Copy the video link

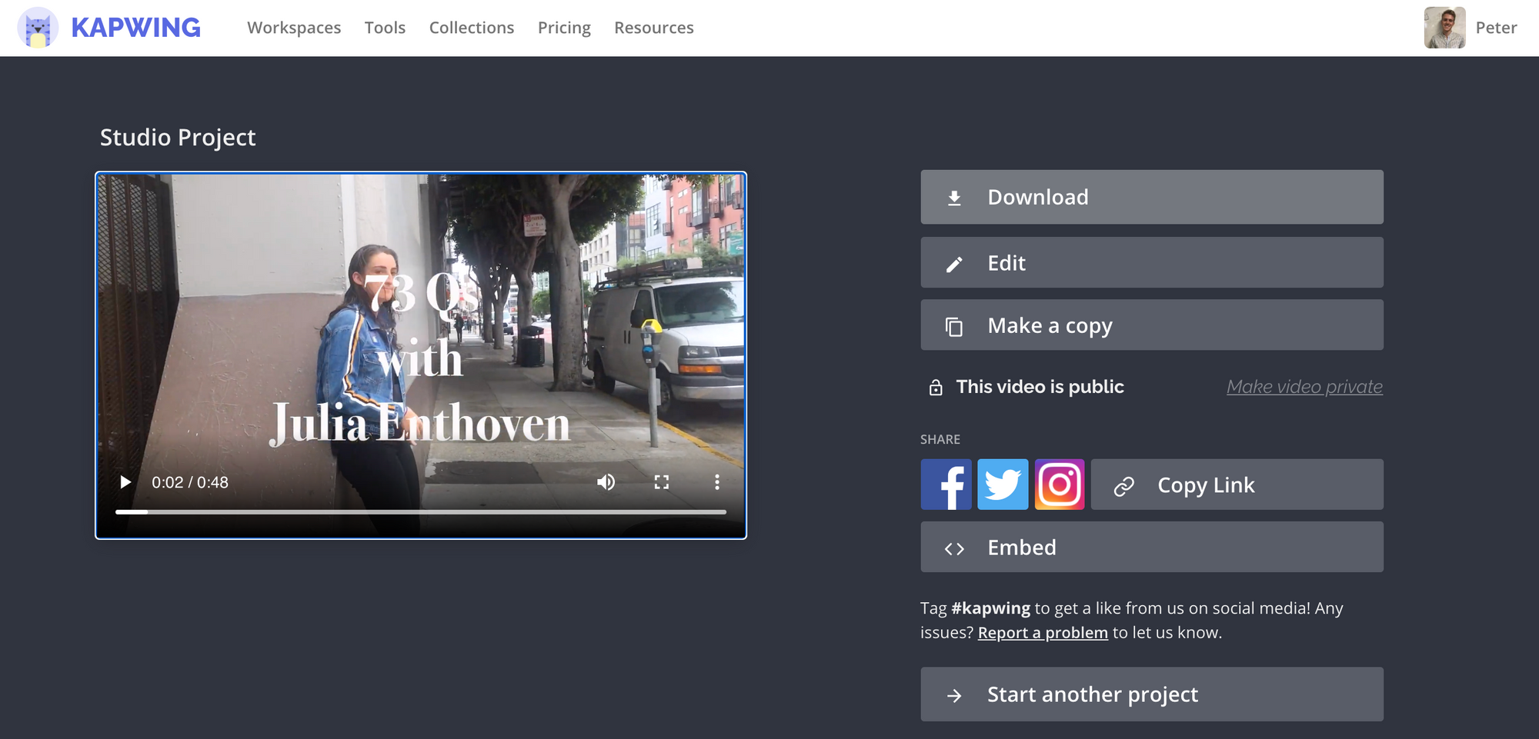tap(1237, 485)
